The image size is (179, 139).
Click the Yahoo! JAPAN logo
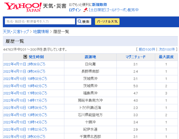[x=23, y=7]
